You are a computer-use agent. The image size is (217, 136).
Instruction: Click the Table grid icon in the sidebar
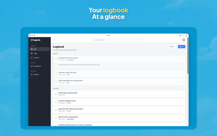(32, 53)
